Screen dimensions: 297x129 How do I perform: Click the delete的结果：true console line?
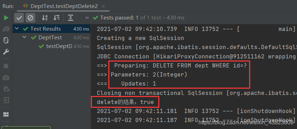(x=125, y=102)
